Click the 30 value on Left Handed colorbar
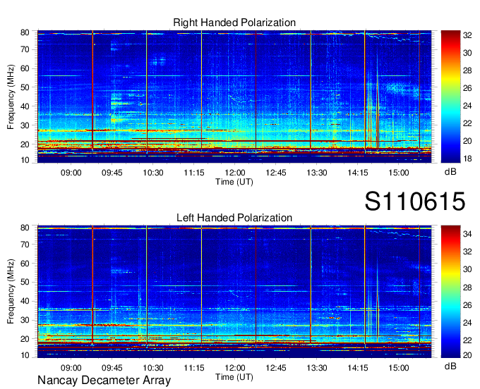Viewport: 480px width, 389px height. 467,269
